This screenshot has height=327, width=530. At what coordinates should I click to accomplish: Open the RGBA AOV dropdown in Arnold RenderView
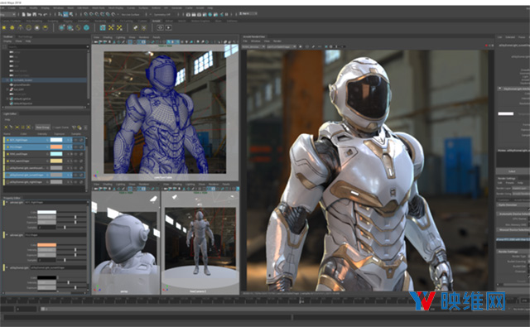tap(253, 46)
